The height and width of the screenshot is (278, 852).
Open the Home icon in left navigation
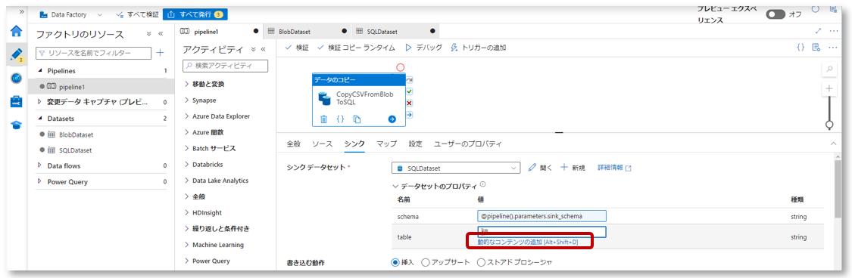pos(17,31)
